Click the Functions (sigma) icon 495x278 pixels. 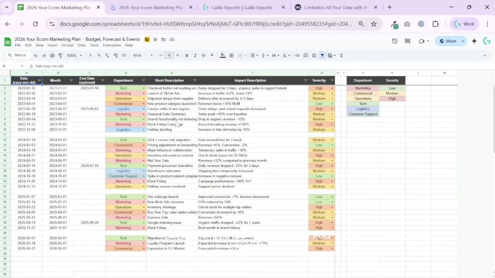pos(341,55)
